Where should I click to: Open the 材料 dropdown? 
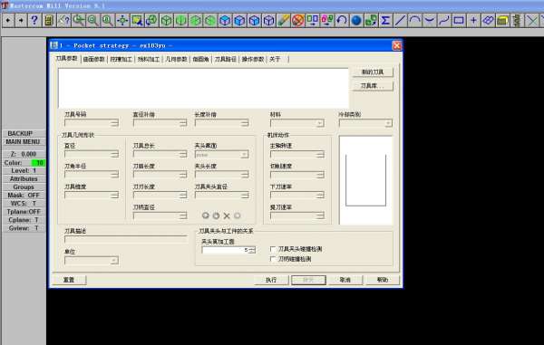pyautogui.click(x=297, y=123)
